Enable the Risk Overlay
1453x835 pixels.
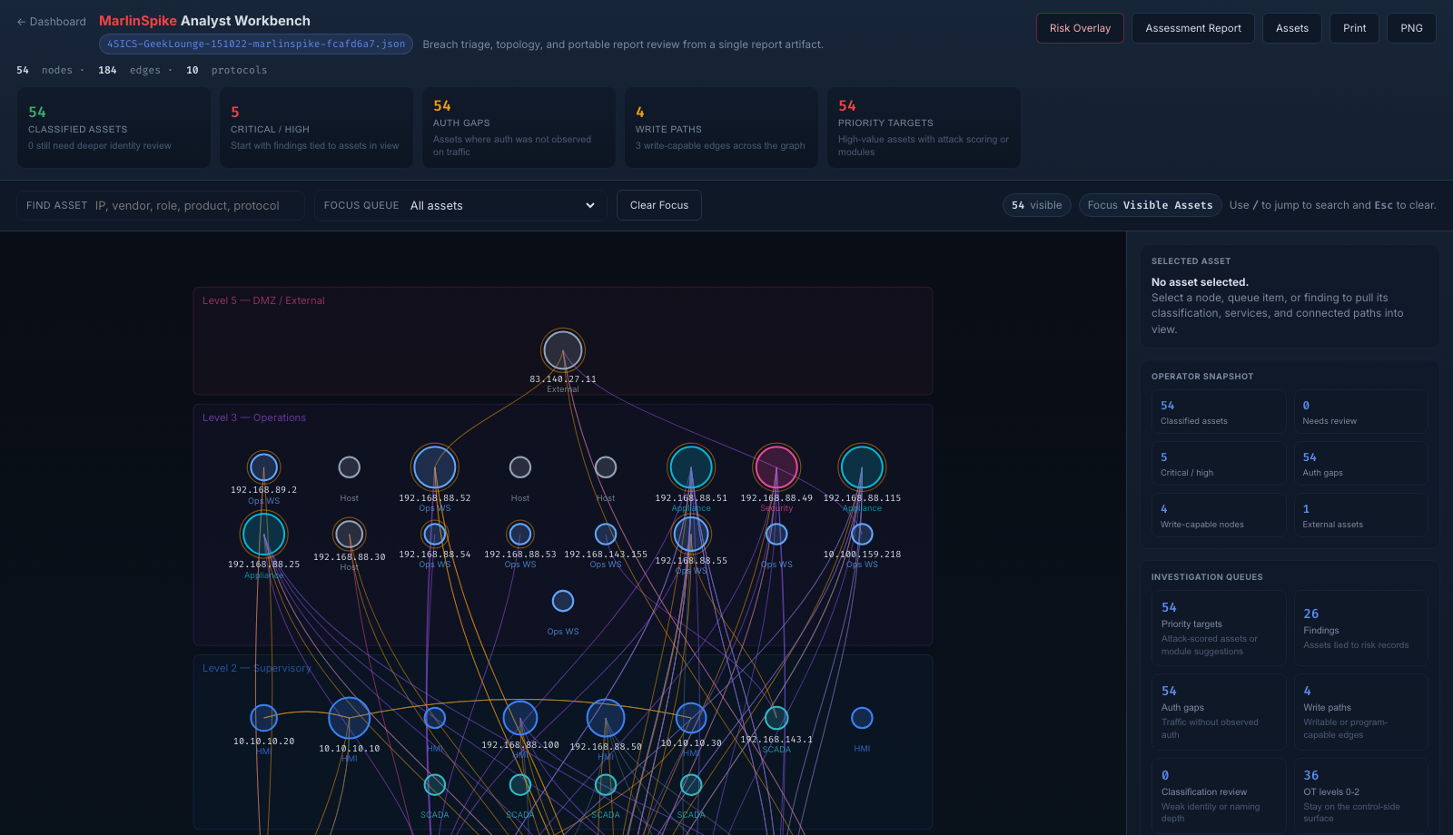pos(1080,27)
